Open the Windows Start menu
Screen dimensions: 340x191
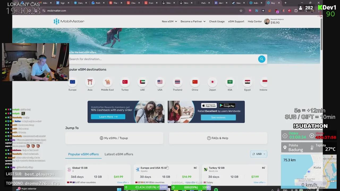coord(119,189)
